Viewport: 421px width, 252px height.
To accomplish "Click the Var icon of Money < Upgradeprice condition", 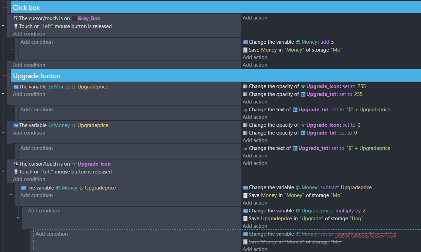I will [15, 125].
